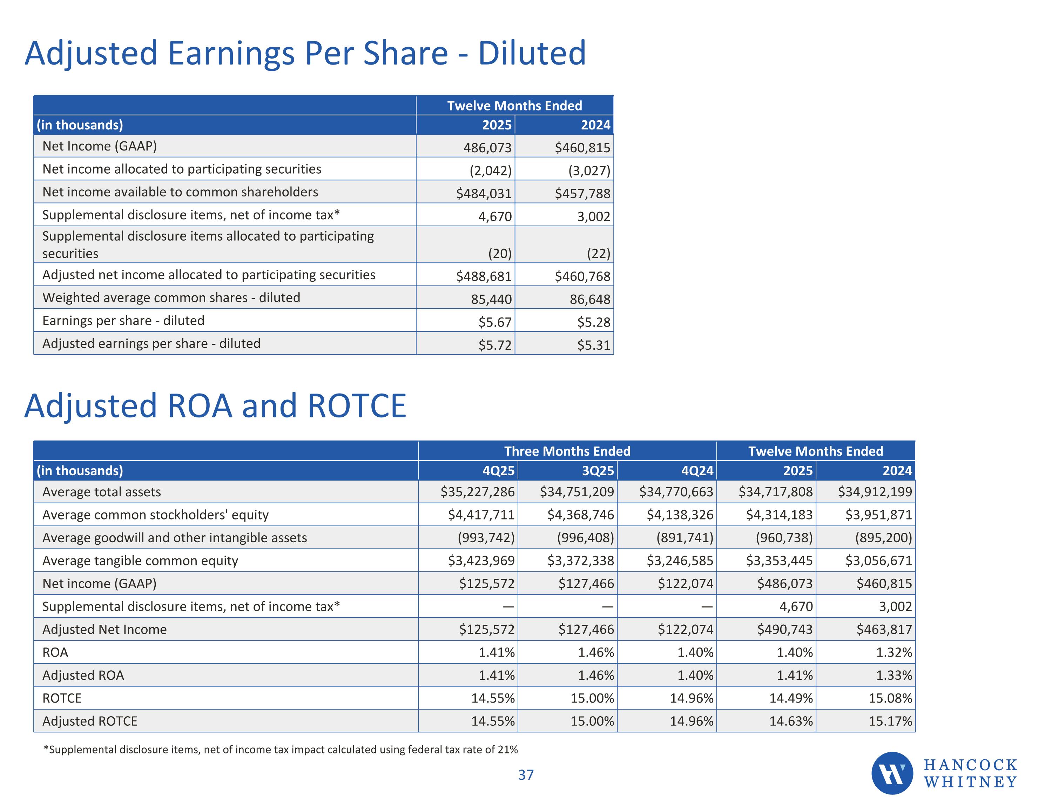
Task: Click the supplemental disclosure footnote text
Action: point(280,750)
